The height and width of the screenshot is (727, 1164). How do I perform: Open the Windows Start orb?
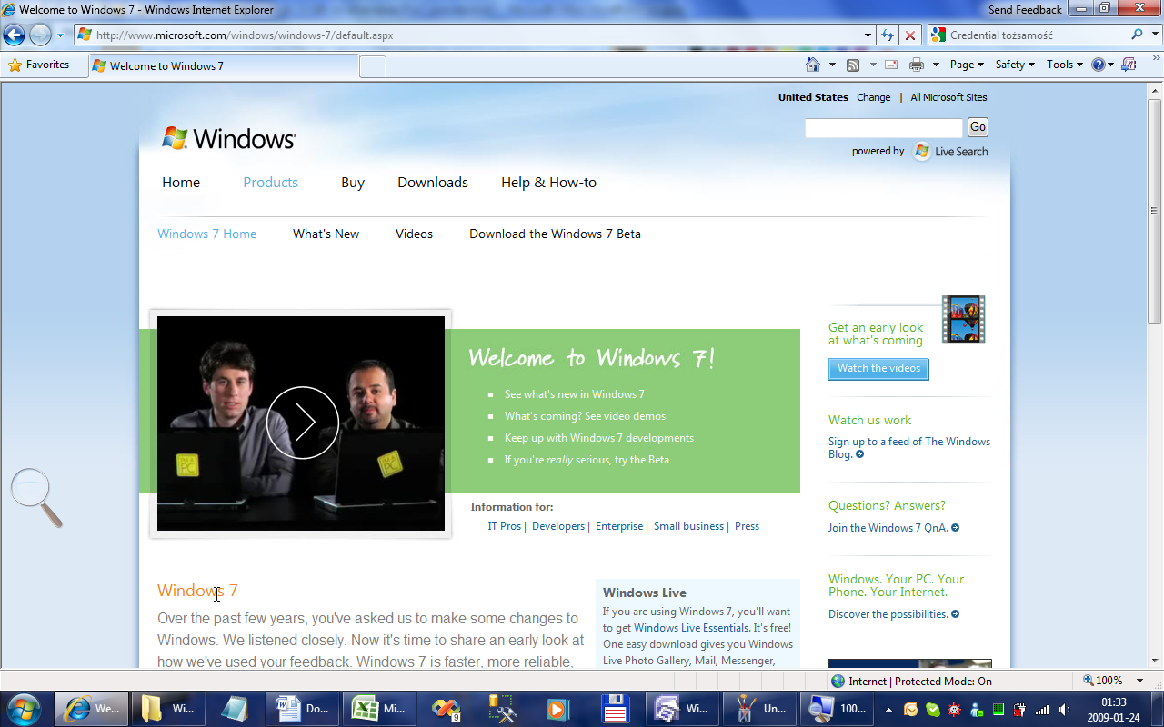25,709
